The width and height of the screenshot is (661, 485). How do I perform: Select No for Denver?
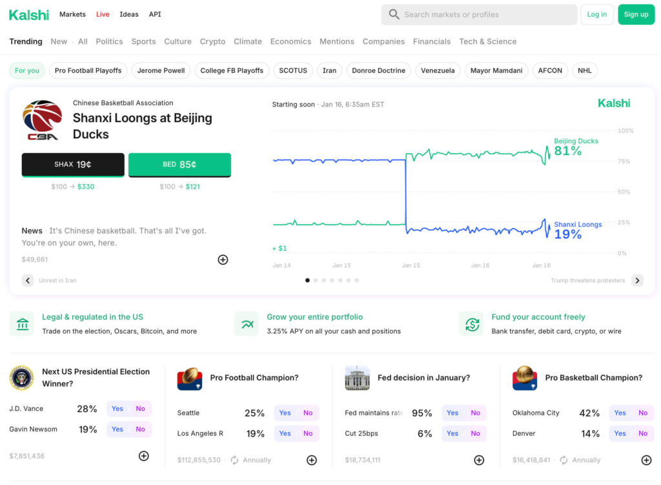tap(643, 433)
